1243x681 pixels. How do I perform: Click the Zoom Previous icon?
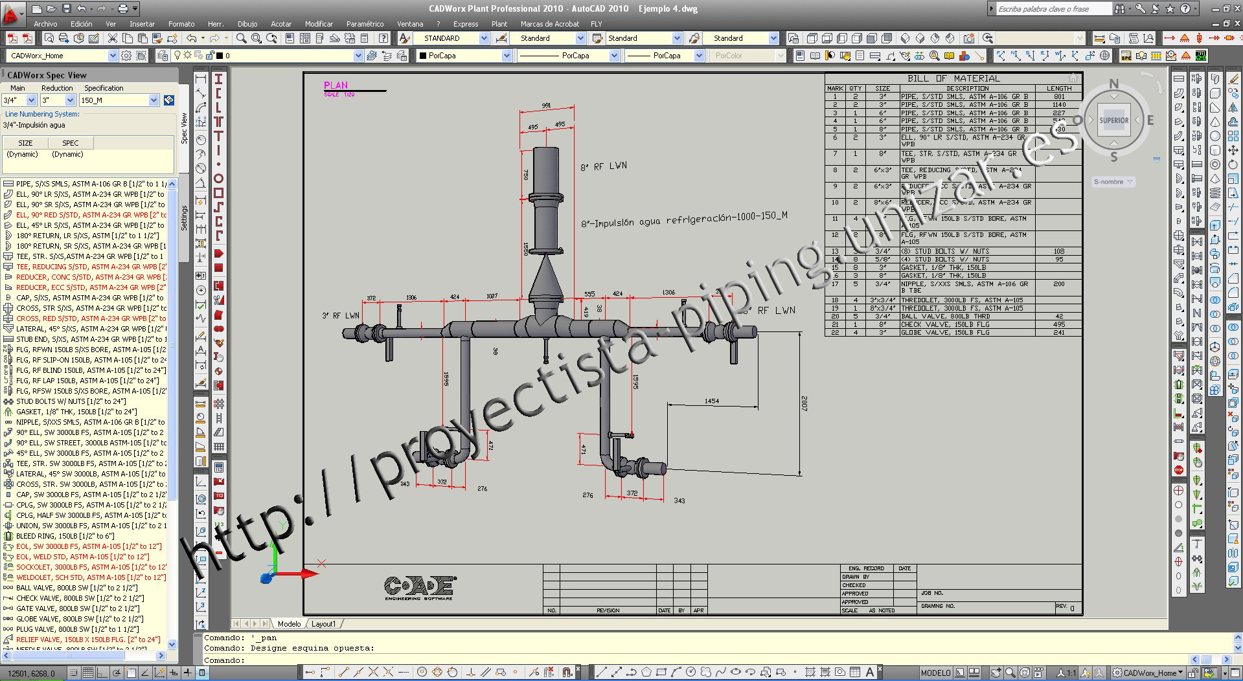(271, 38)
